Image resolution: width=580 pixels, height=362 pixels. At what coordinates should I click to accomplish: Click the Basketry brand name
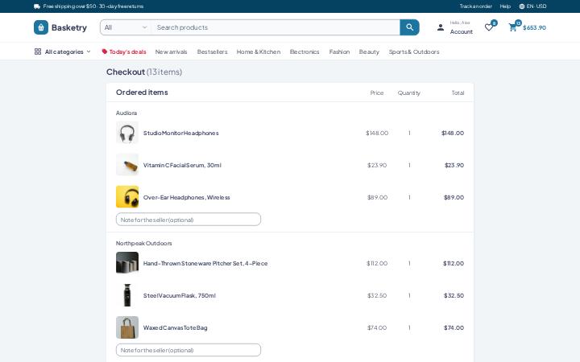(69, 27)
